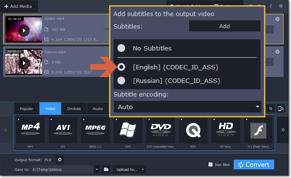Click the 302 MB file size

tap(58, 30)
